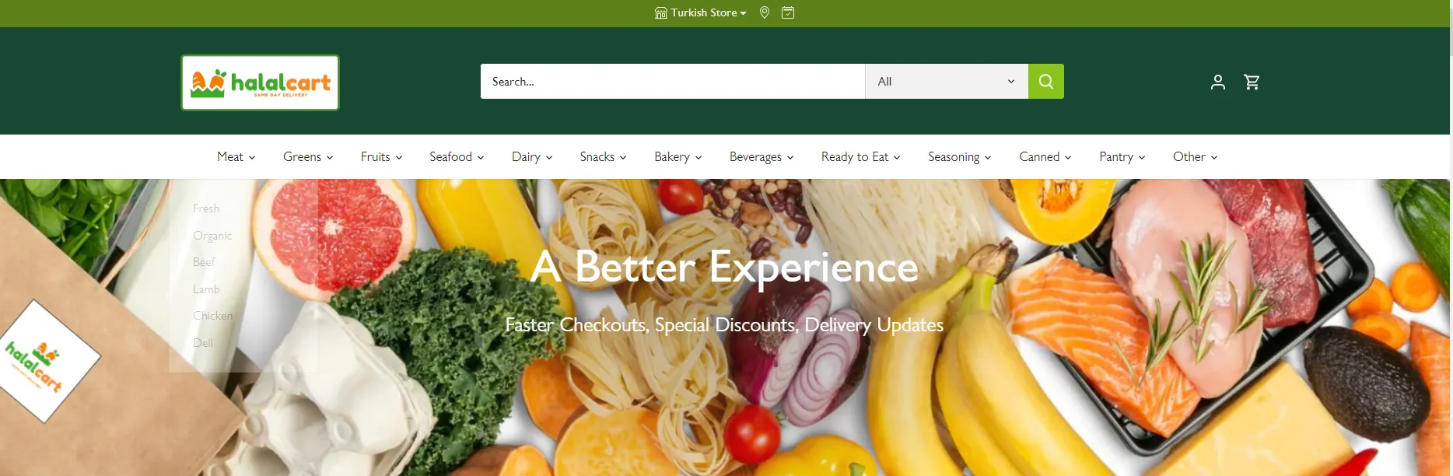Open the Dairy menu
The height and width of the screenshot is (476, 1453).
(x=532, y=156)
